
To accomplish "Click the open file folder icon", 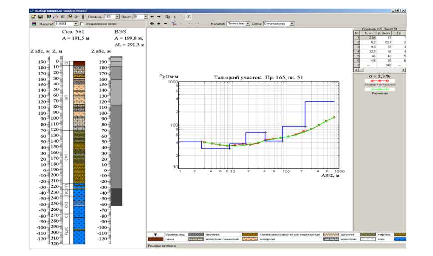I will click(33, 16).
